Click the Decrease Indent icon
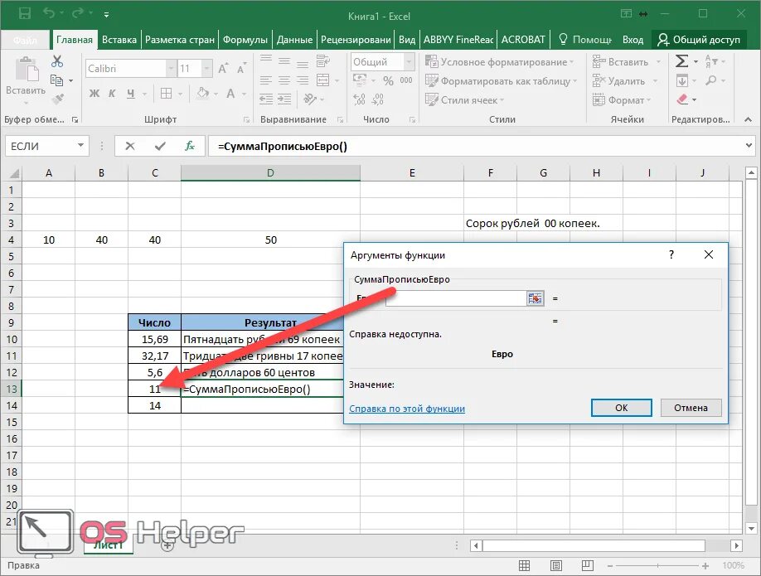This screenshot has height=576, width=761. [266, 99]
